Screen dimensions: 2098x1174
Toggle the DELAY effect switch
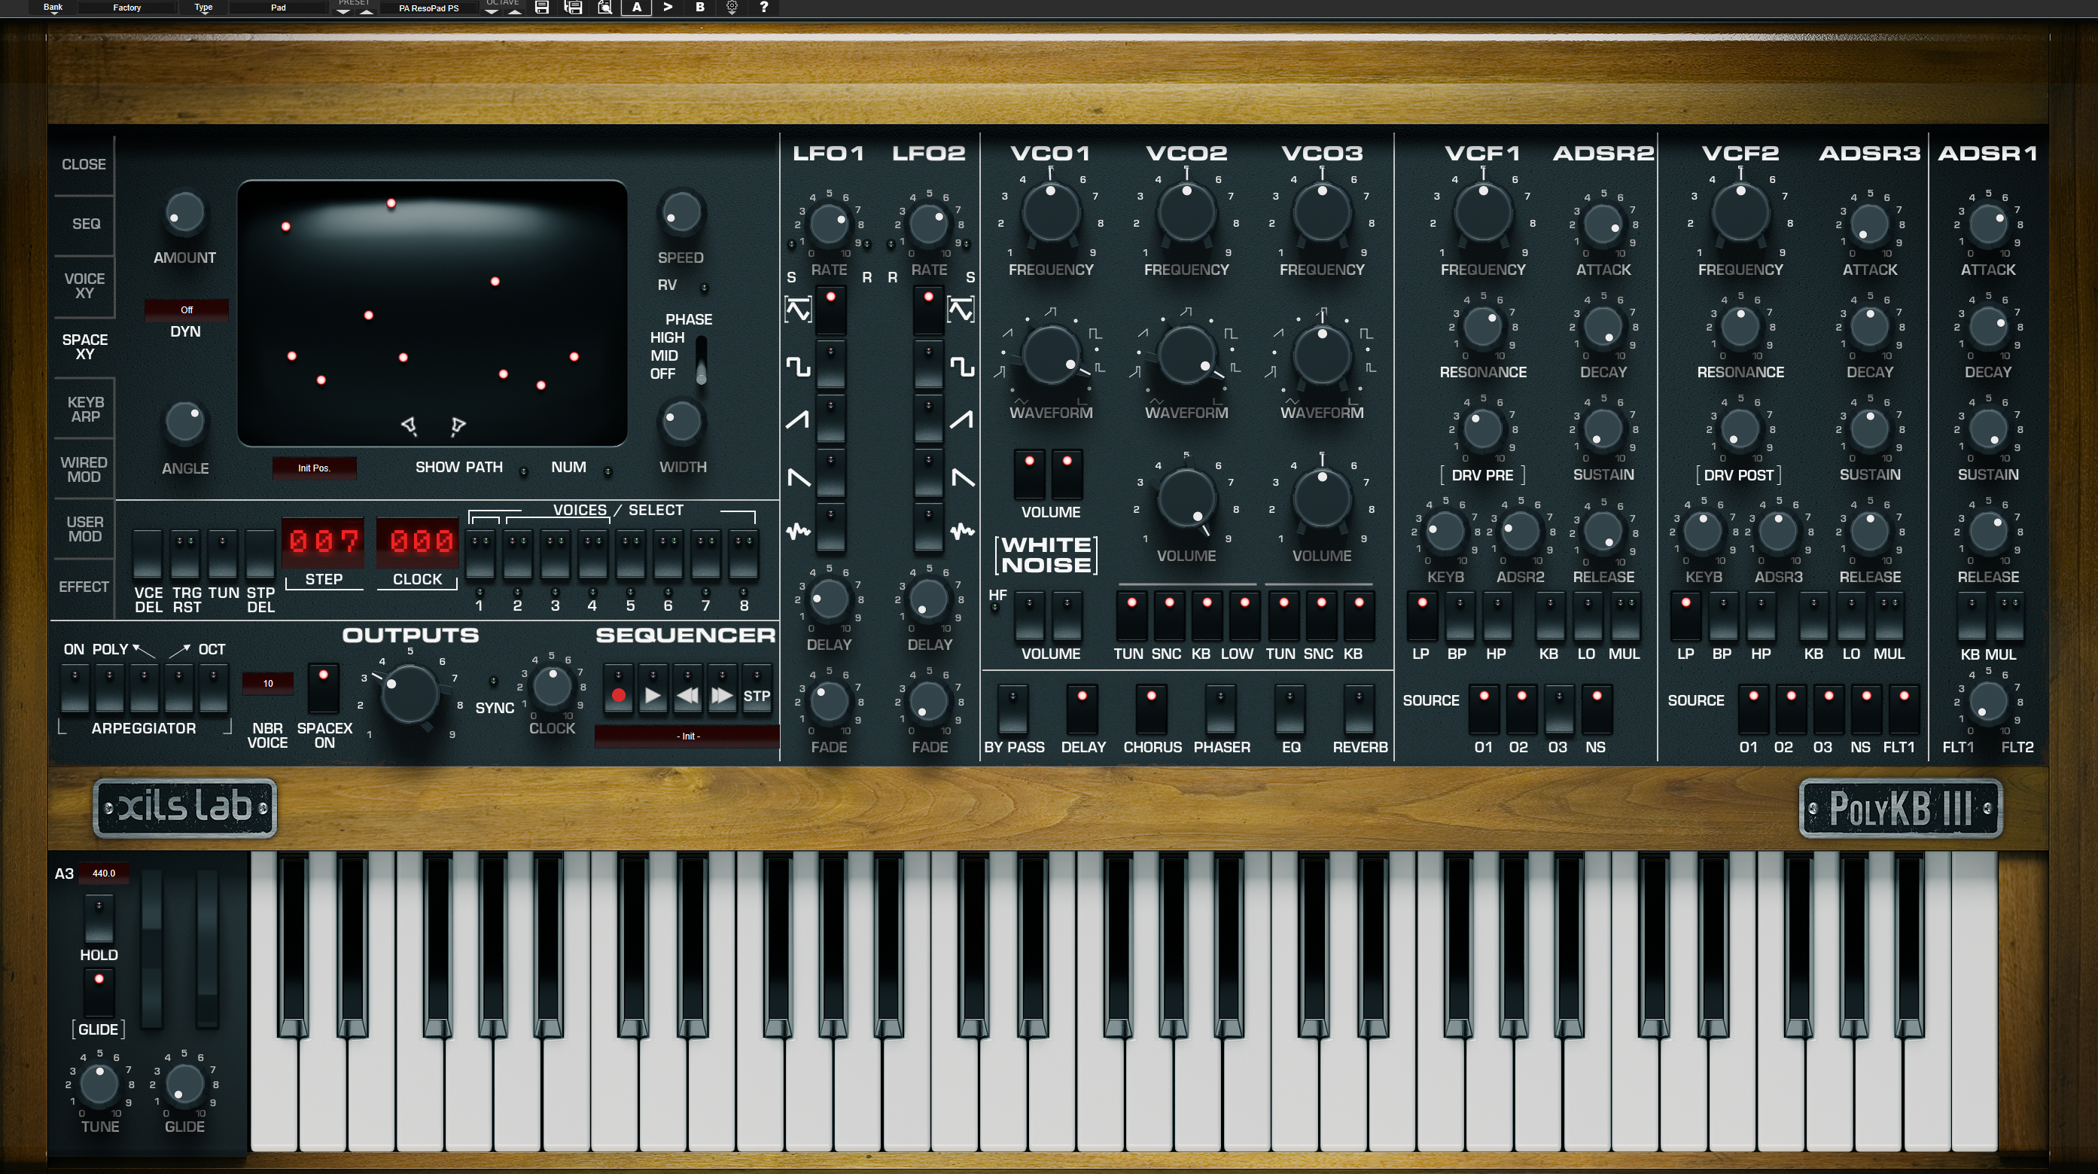[x=1082, y=709]
